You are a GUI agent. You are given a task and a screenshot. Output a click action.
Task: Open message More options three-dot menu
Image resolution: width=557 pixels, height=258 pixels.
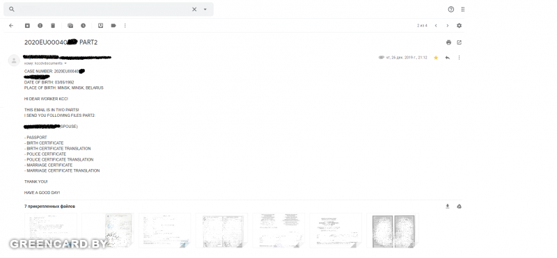(459, 58)
